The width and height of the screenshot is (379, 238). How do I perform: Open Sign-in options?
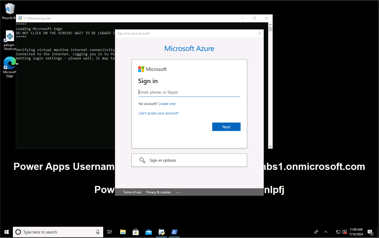tap(189, 160)
